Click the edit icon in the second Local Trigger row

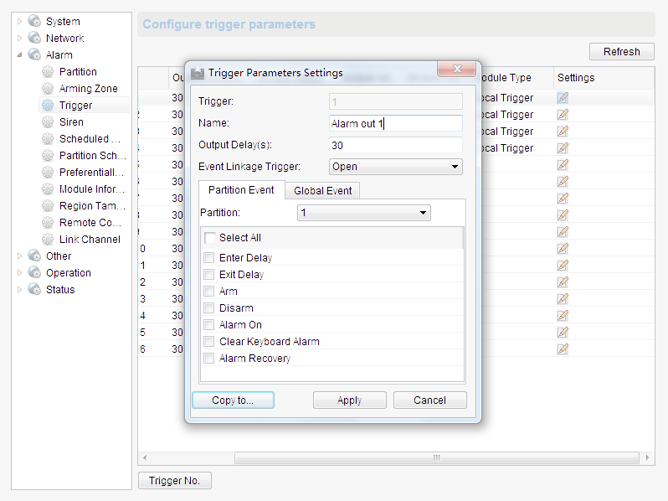coord(563,114)
